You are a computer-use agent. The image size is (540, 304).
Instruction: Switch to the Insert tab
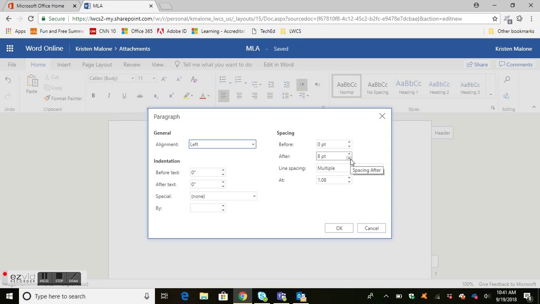click(64, 65)
